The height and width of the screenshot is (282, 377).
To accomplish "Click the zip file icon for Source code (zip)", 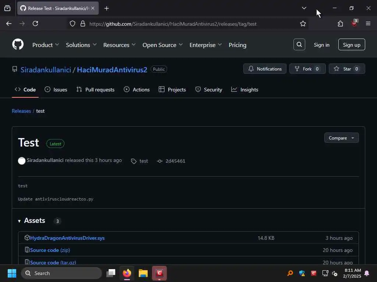I will pos(27,250).
